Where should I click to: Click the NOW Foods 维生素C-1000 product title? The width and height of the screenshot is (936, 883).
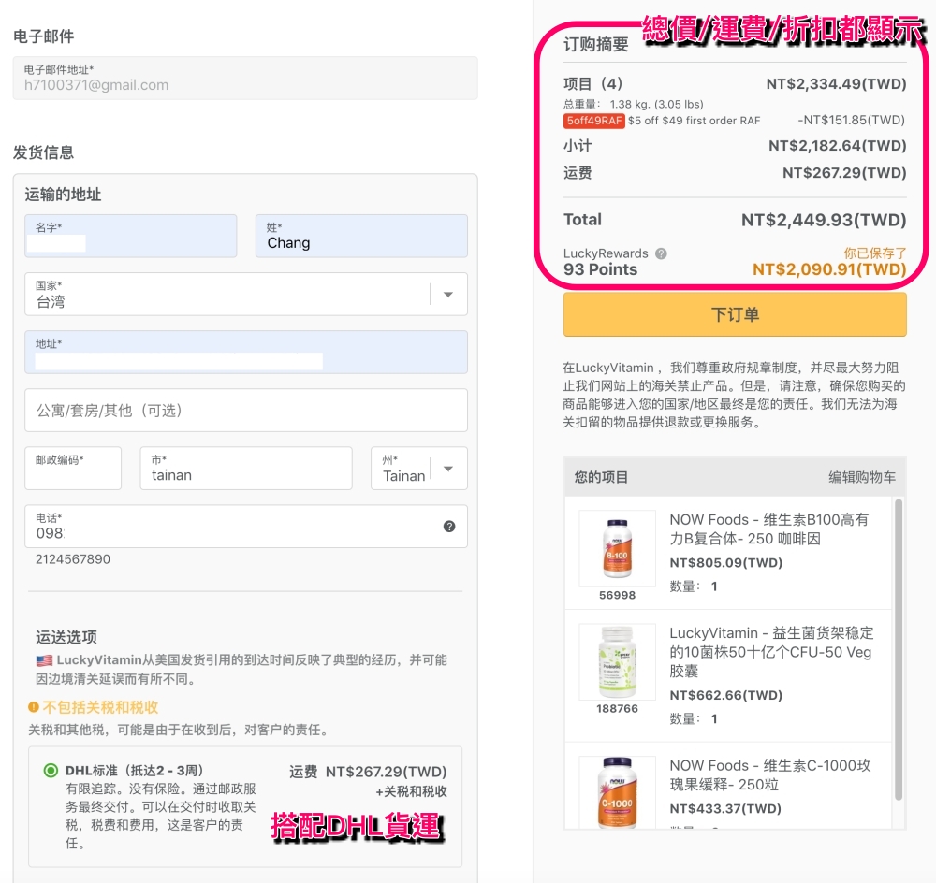(770, 774)
